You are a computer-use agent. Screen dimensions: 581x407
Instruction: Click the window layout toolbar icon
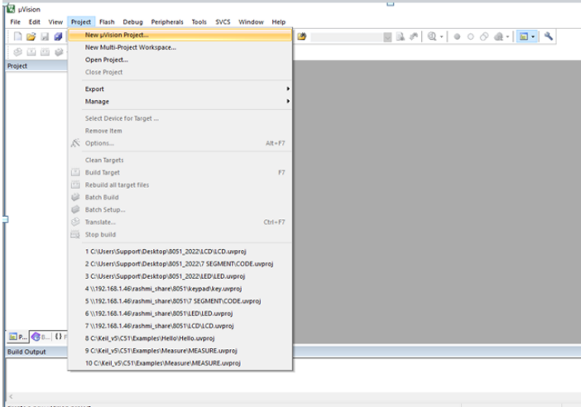click(x=524, y=36)
